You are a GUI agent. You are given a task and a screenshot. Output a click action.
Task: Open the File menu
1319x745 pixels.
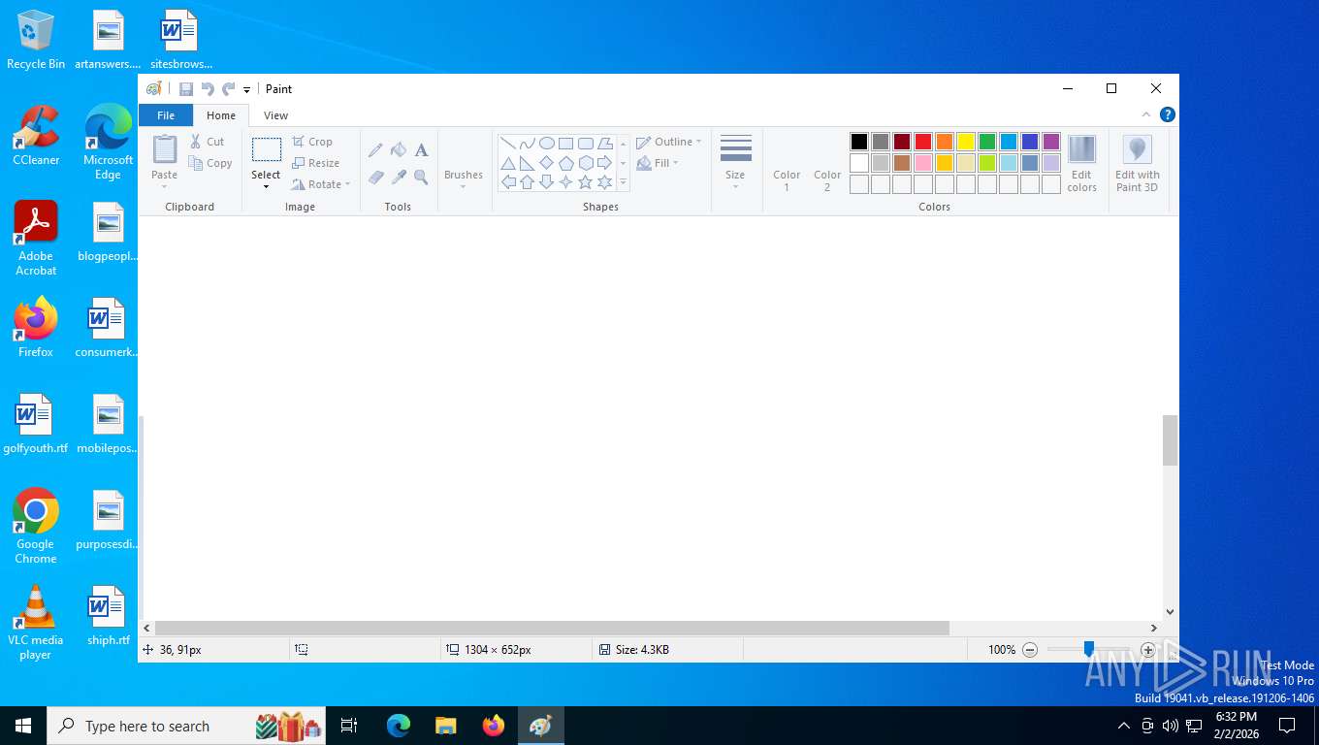[x=166, y=115]
